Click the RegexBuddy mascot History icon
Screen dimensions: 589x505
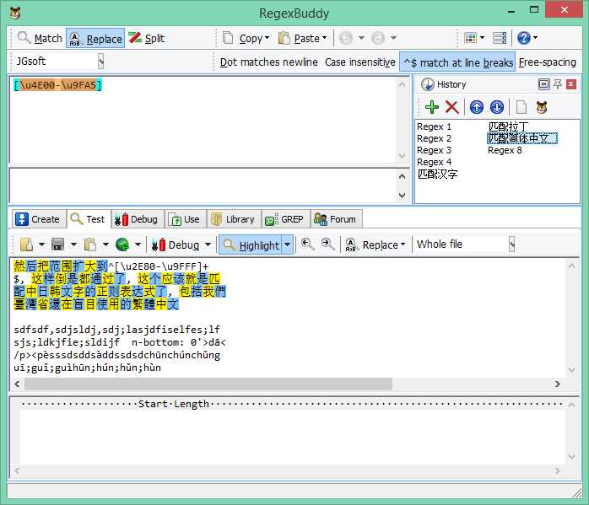click(541, 107)
